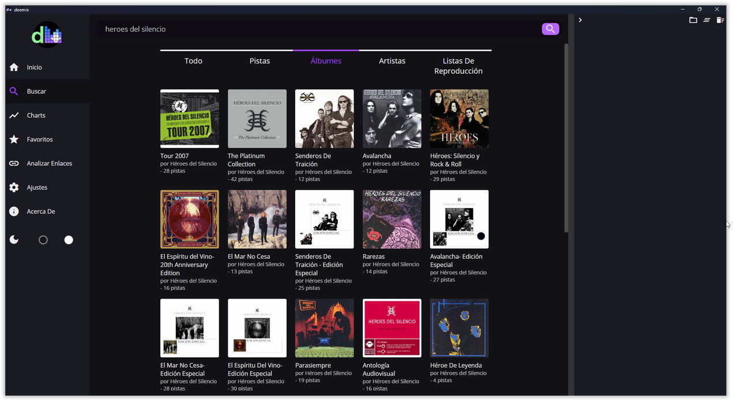
Task: Open Héroes: Silencio y Rock & Roll cover
Action: [x=460, y=119]
